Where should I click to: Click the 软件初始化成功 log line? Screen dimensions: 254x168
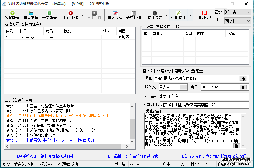[33, 135]
